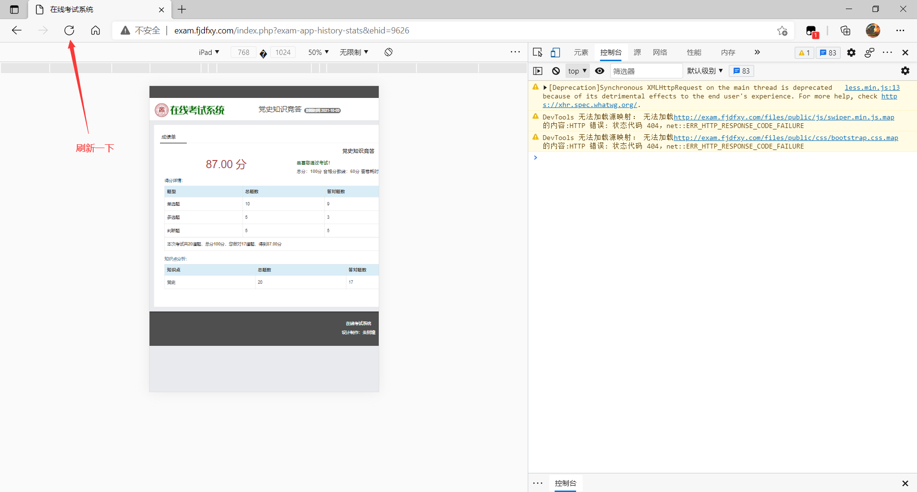This screenshot has height=492, width=917.
Task: Close the 在线考试系统 browser tab
Action: click(161, 10)
